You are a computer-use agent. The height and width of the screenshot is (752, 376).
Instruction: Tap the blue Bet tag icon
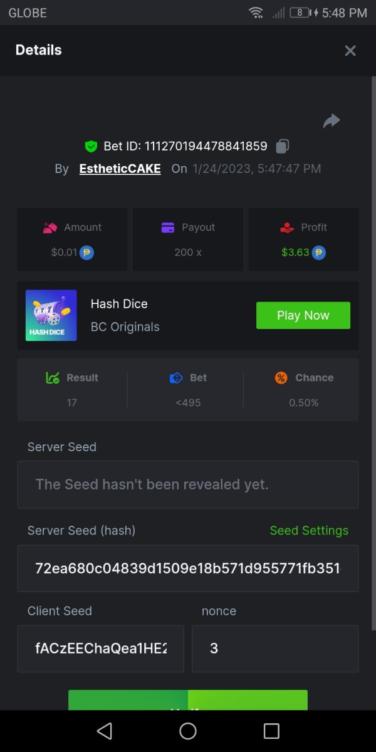coord(176,378)
